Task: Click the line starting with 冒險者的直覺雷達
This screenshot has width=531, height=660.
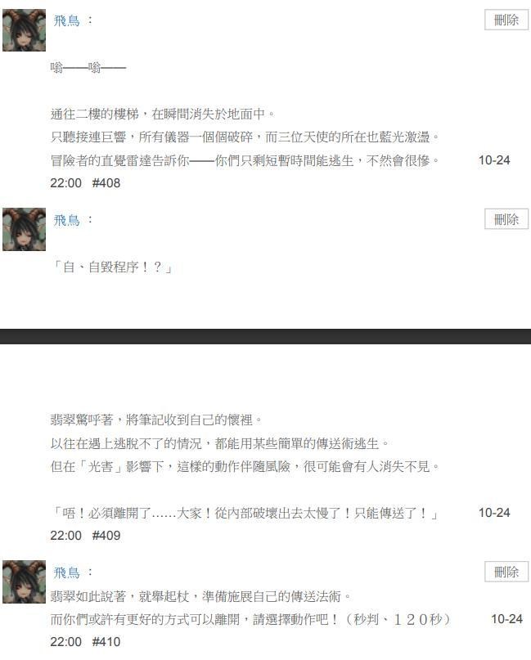Action: coord(245,160)
